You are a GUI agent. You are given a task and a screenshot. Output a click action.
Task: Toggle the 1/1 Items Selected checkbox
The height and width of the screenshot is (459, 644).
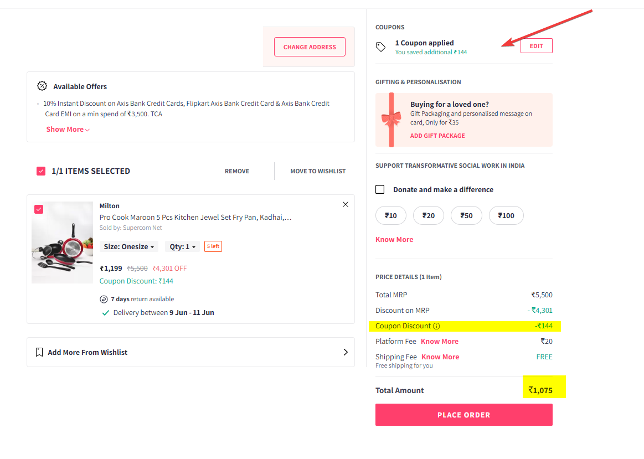coord(41,171)
